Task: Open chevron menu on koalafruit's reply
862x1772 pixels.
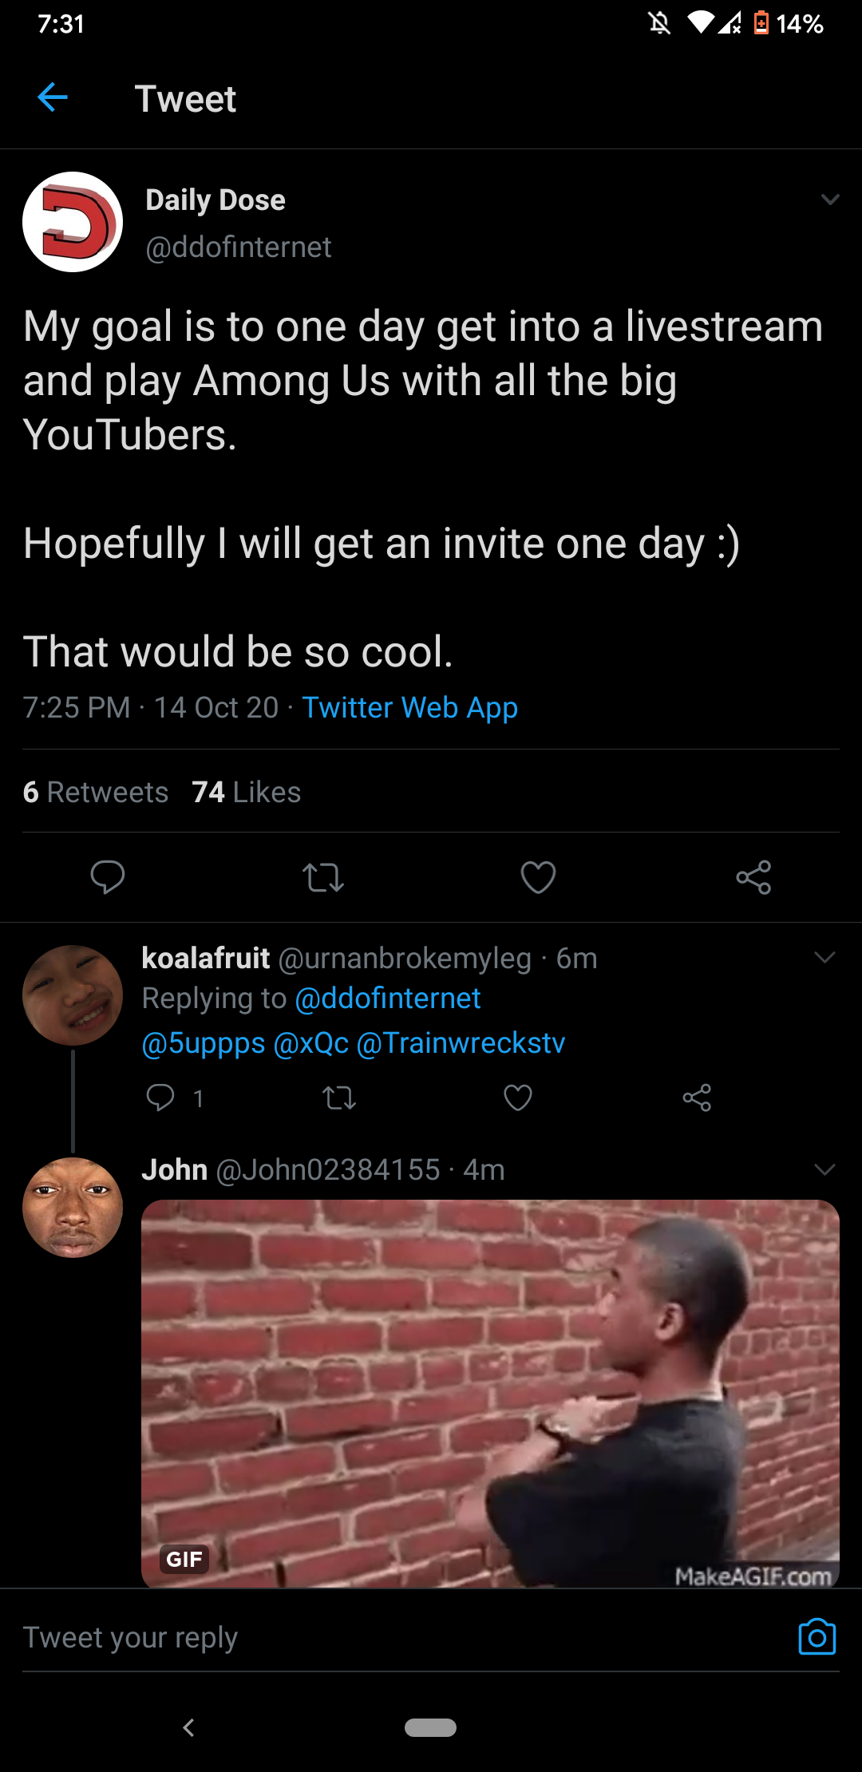Action: pyautogui.click(x=824, y=957)
